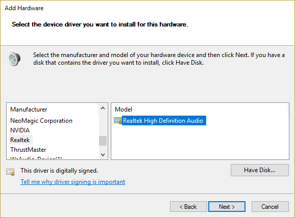
Task: Click manufacturer list scroll down arrow
Action: (x=103, y=155)
